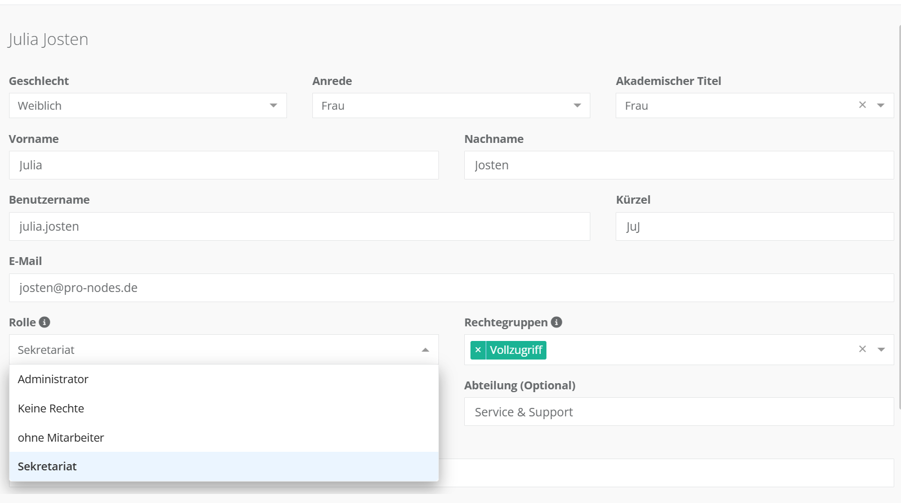The width and height of the screenshot is (901, 503).
Task: Collapse the Rolle dropdown list
Action: click(425, 350)
